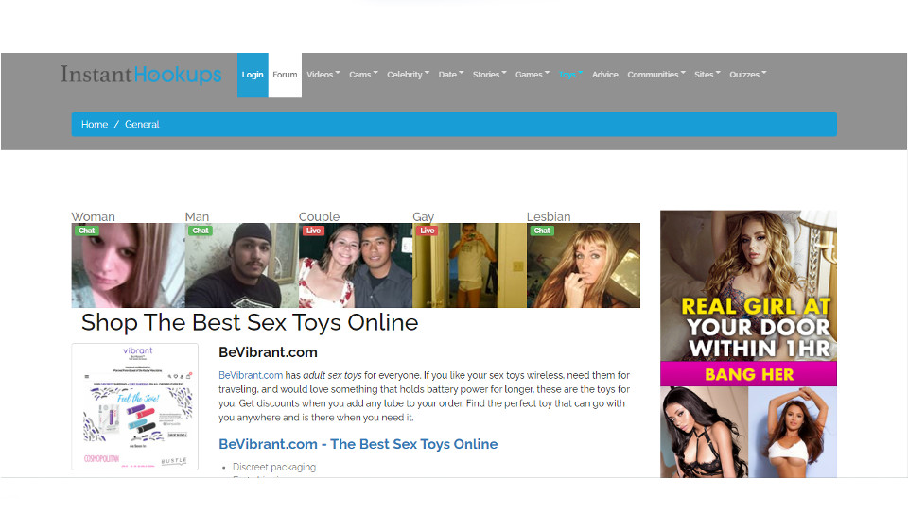
Task: Click the Live badge on Gay thumbnail
Action: coord(427,231)
